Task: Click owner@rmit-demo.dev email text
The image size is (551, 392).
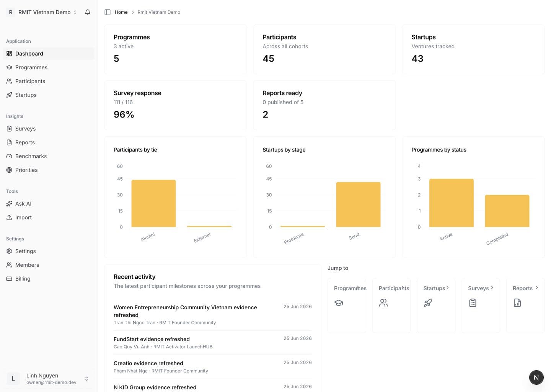Action: (x=51, y=382)
